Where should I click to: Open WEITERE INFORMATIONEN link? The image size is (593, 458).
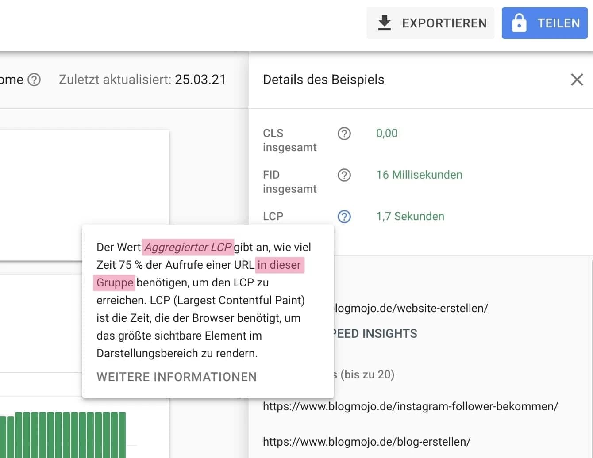[x=177, y=377]
